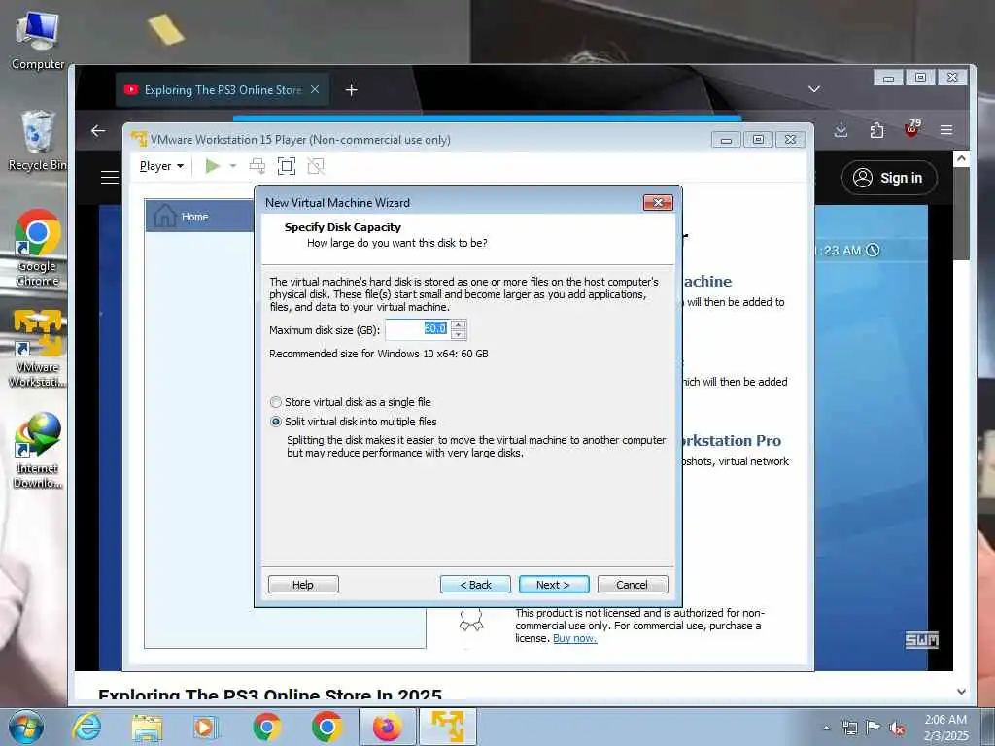Viewport: 995px width, 746px height.
Task: Open Windows Media Player in taskbar
Action: (206, 727)
